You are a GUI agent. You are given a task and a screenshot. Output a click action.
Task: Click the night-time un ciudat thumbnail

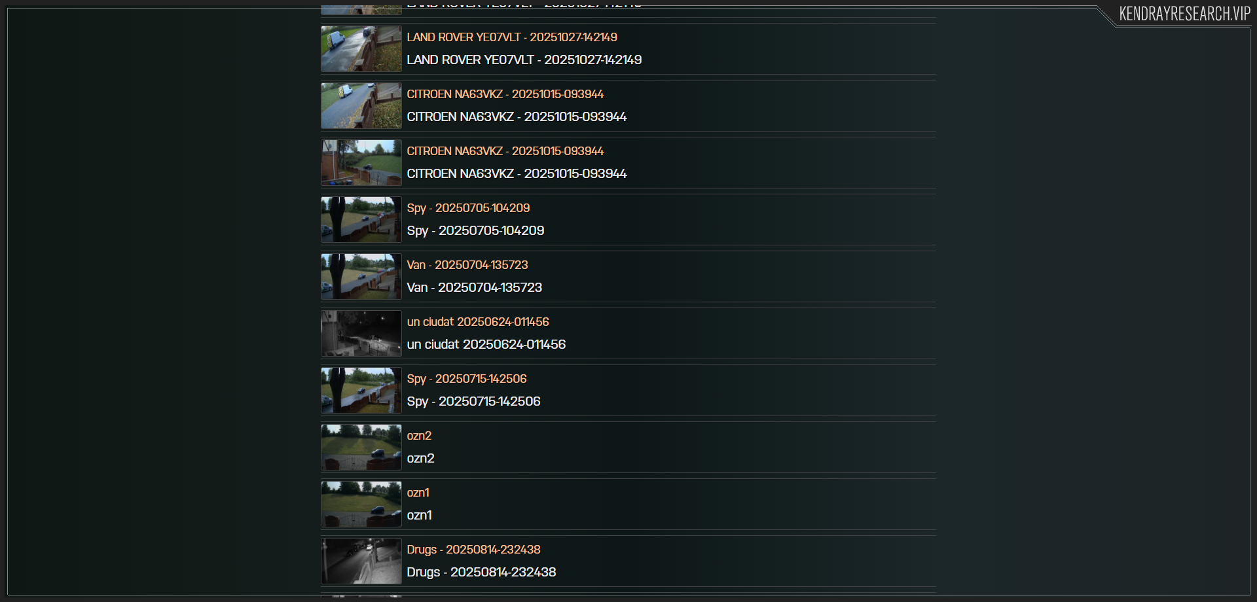(x=361, y=334)
